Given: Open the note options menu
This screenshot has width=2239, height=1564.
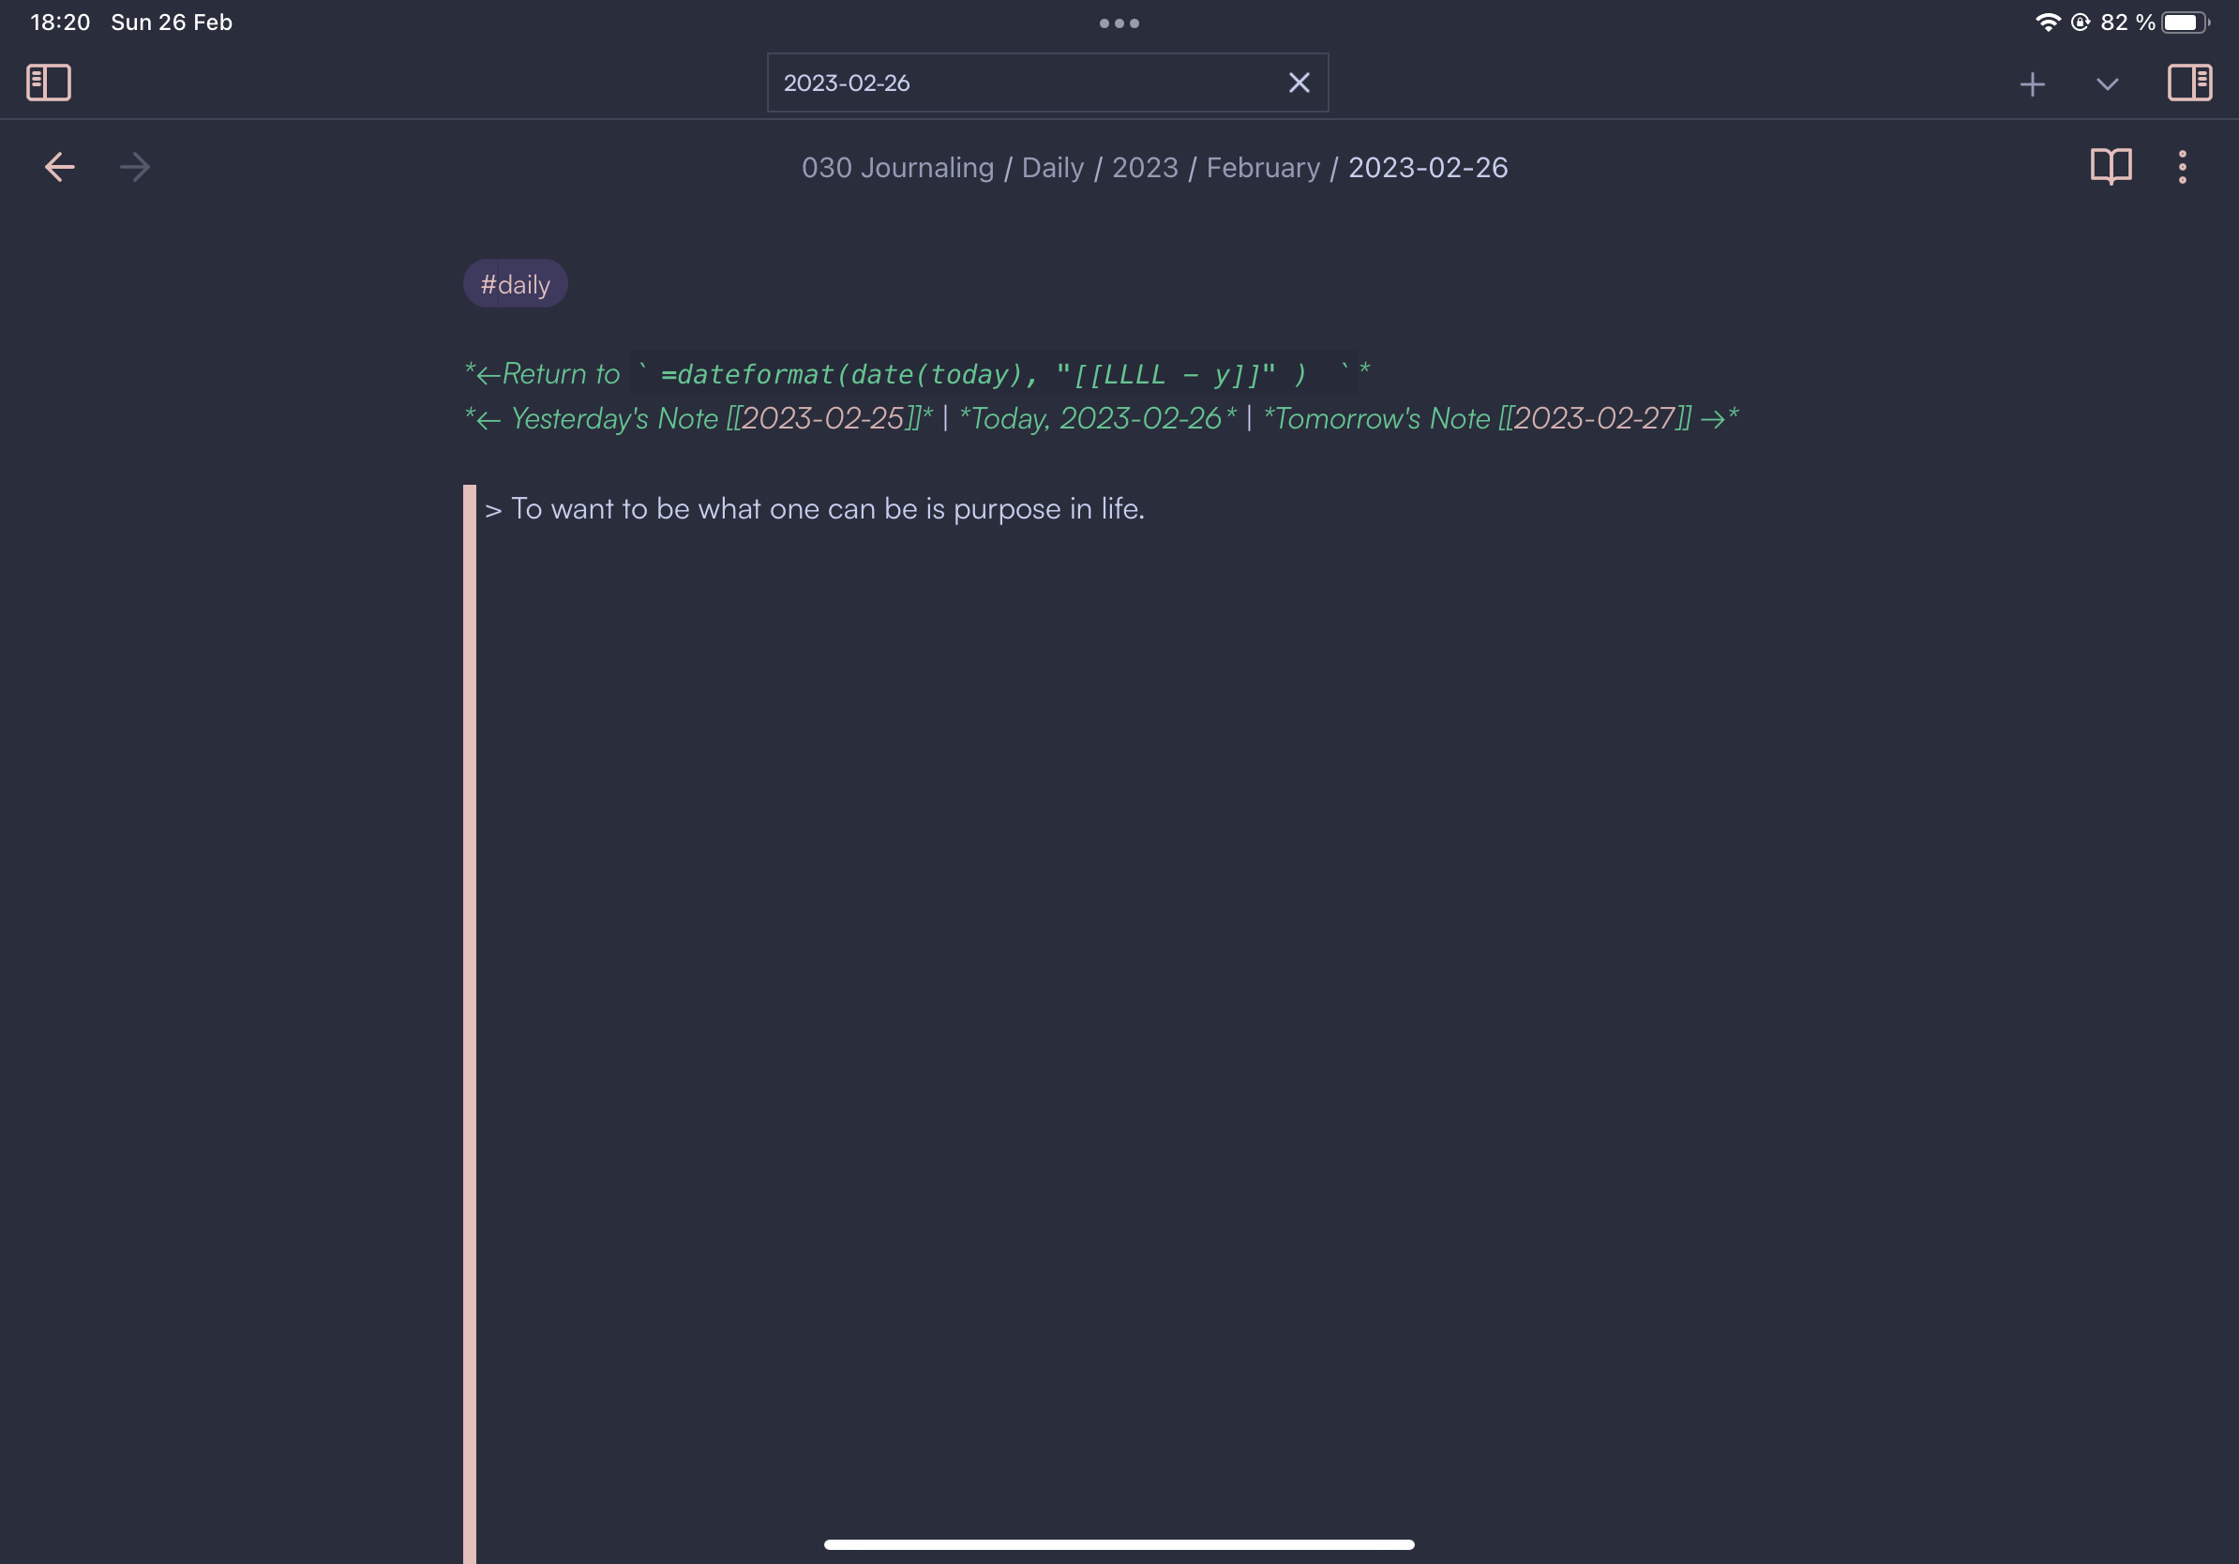Looking at the screenshot, I should coord(2183,167).
